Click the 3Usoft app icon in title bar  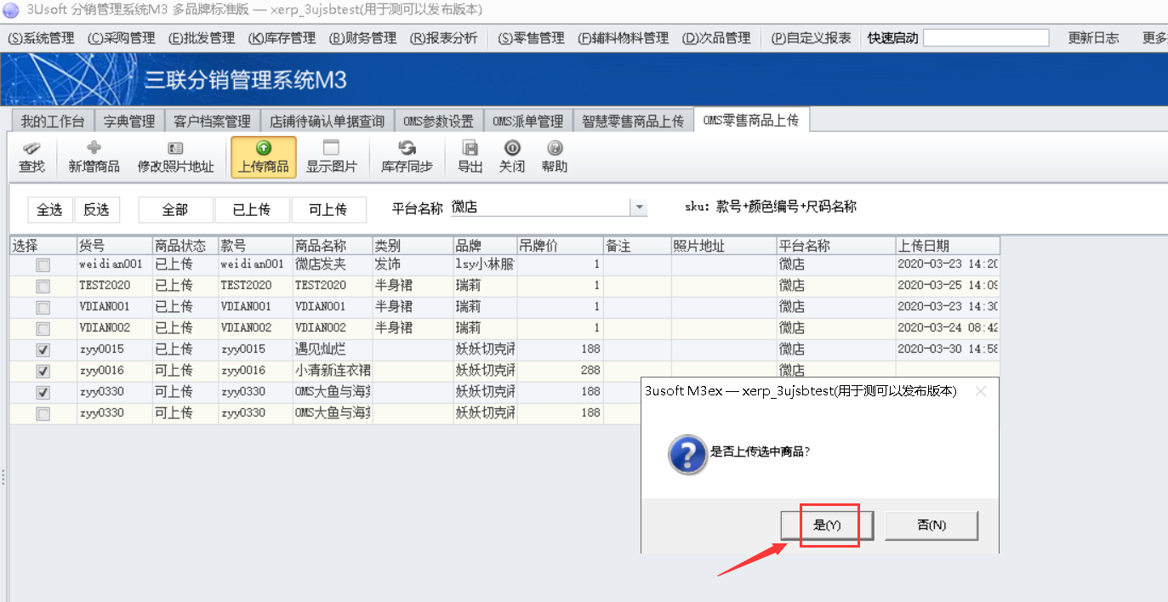(x=11, y=10)
